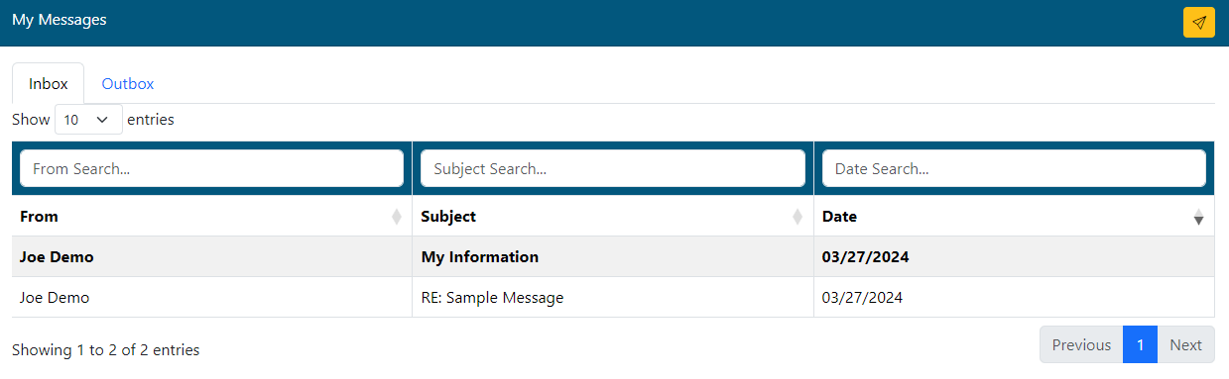Click the Date column header label
The height and width of the screenshot is (379, 1229).
[839, 217]
